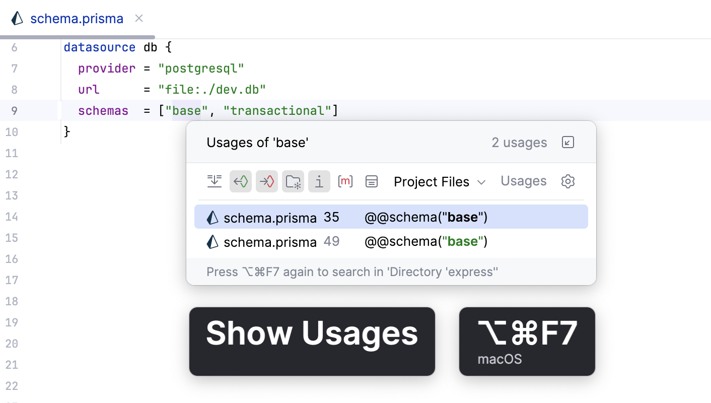711x403 pixels.
Task: Click the preview source icon in the usages toolbar
Action: 372,181
